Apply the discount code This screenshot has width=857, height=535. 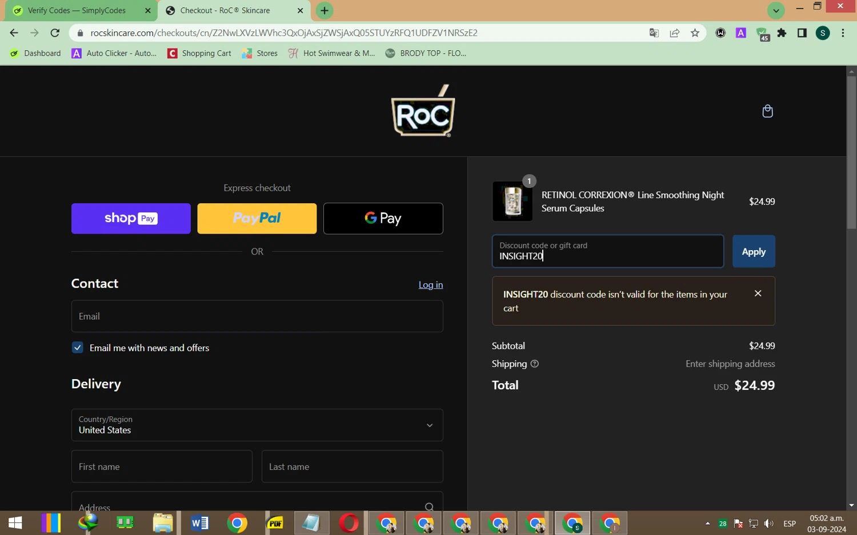click(754, 251)
